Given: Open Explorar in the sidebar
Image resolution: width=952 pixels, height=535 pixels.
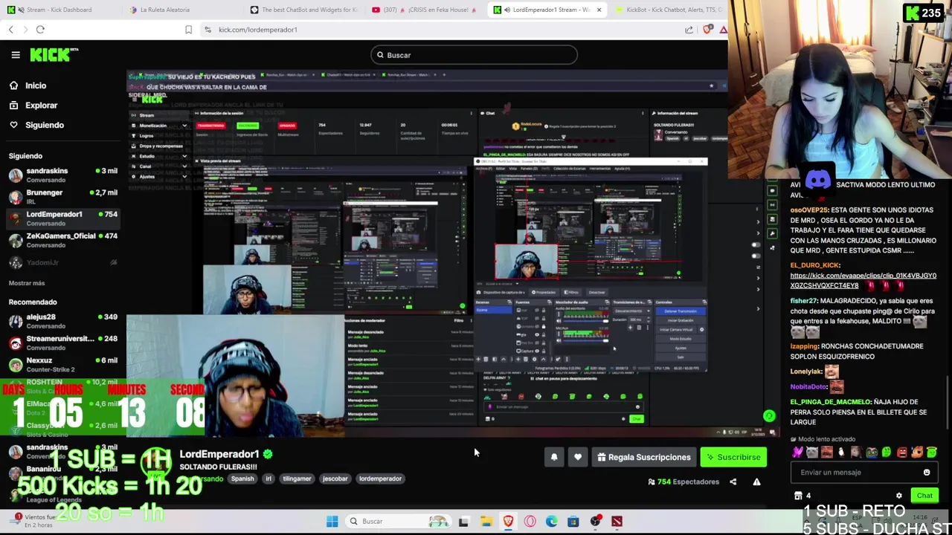Looking at the screenshot, I should 41,106.
